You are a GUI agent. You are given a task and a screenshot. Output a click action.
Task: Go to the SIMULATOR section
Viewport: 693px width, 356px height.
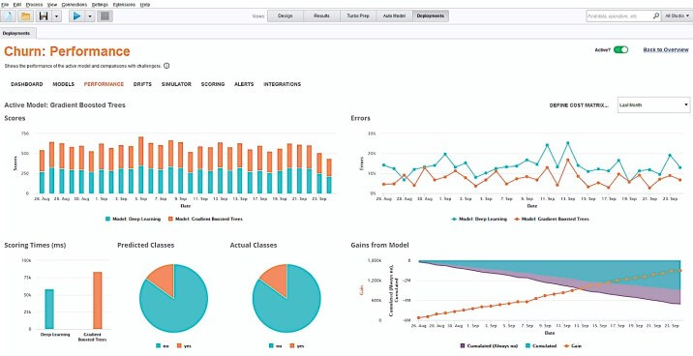click(x=176, y=84)
